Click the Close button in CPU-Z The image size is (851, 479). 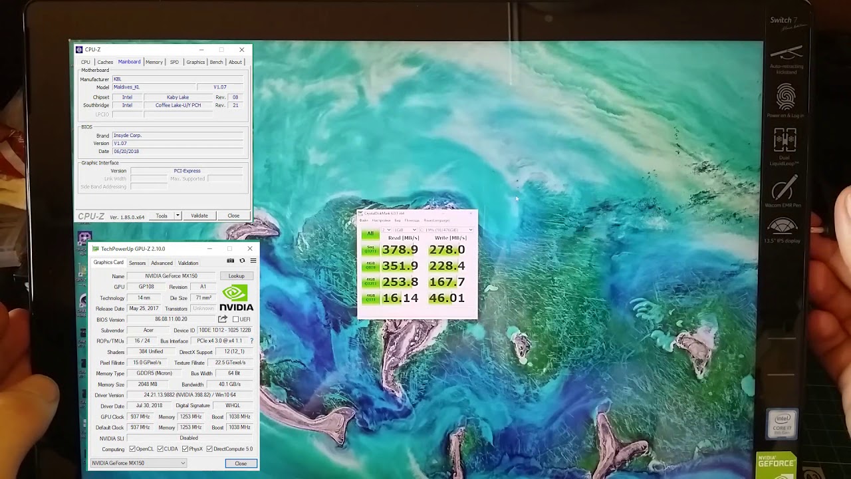[x=233, y=216]
